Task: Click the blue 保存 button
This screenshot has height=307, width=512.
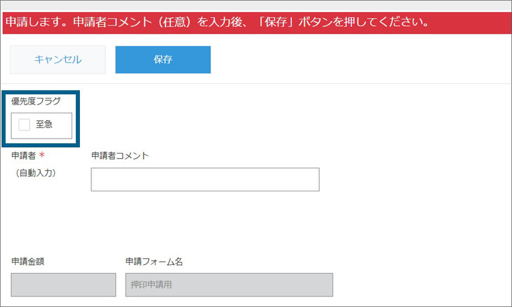Action: coord(163,60)
